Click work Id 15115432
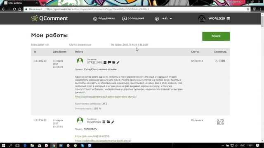 (40, 120)
